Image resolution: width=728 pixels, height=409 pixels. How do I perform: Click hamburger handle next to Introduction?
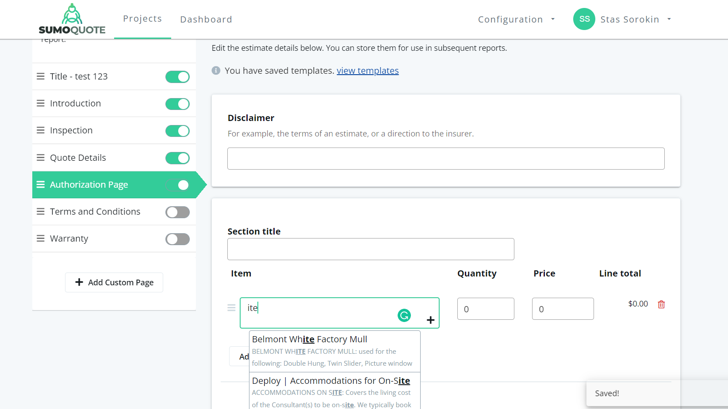click(41, 103)
